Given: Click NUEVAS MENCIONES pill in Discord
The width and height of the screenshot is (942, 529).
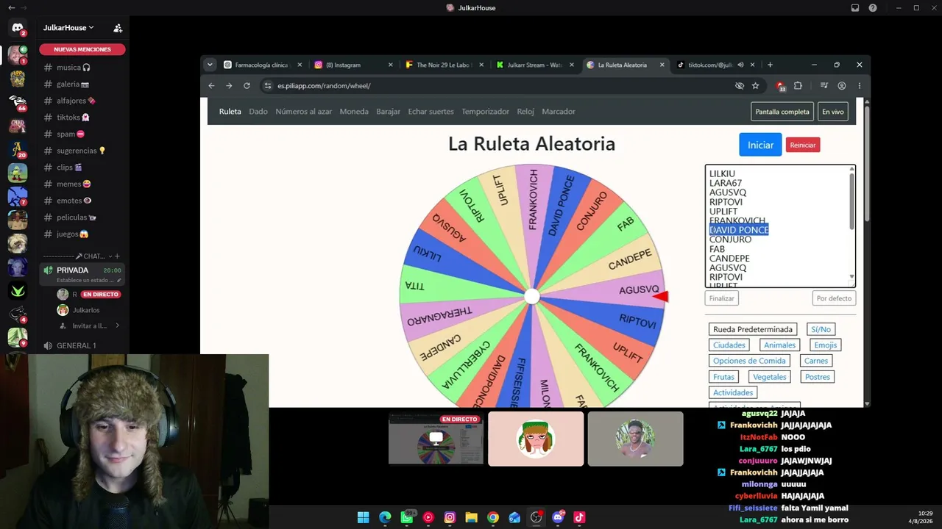Looking at the screenshot, I should (x=82, y=49).
